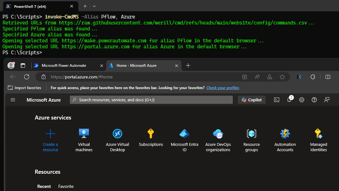Close the Home - Microsoft Azure tab
The height and width of the screenshot is (191, 339).
(176, 66)
